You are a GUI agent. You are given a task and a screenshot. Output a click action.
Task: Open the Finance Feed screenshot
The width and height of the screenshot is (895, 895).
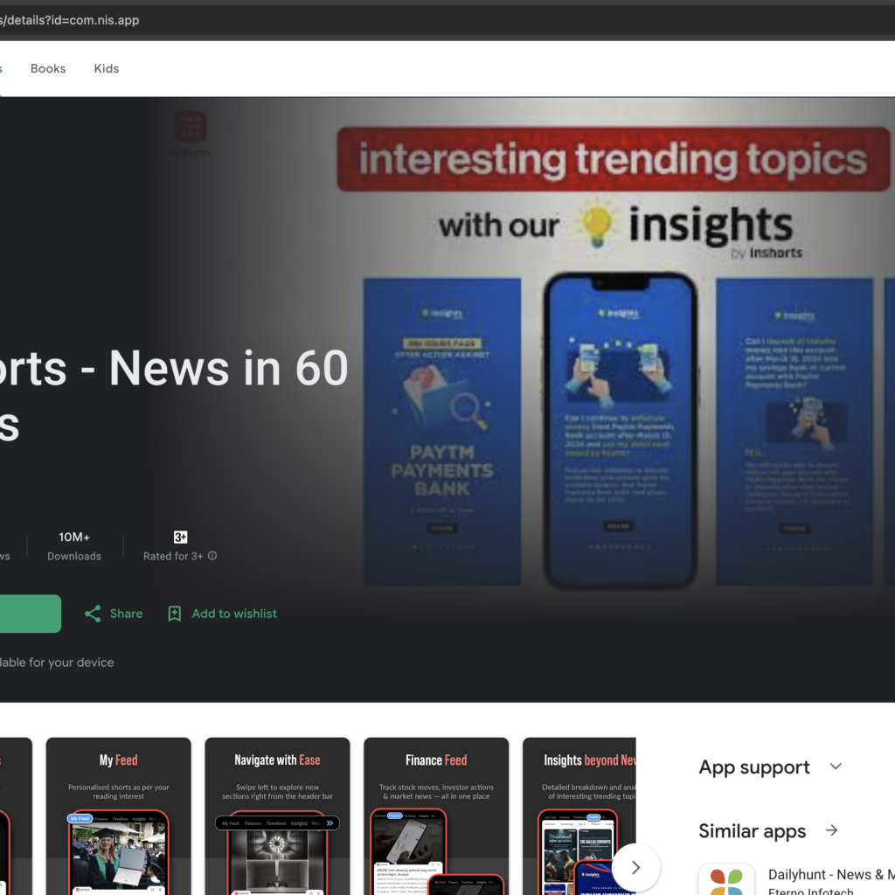pyautogui.click(x=436, y=816)
